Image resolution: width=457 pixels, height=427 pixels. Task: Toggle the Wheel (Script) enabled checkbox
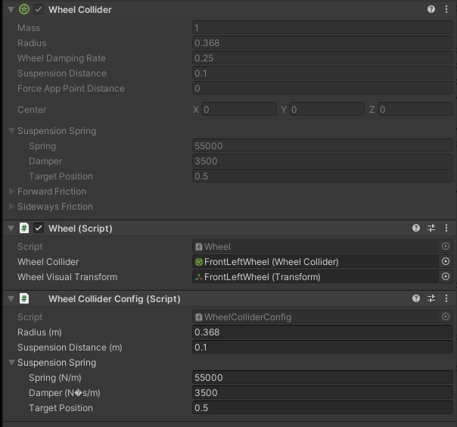coord(39,228)
